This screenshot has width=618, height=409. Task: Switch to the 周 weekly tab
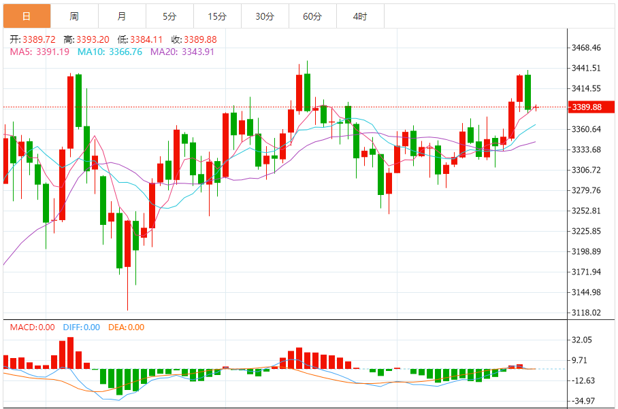coord(74,16)
